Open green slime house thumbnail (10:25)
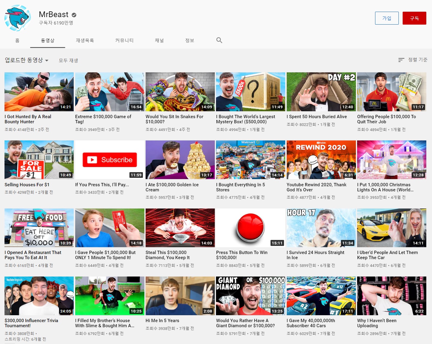 click(x=110, y=296)
